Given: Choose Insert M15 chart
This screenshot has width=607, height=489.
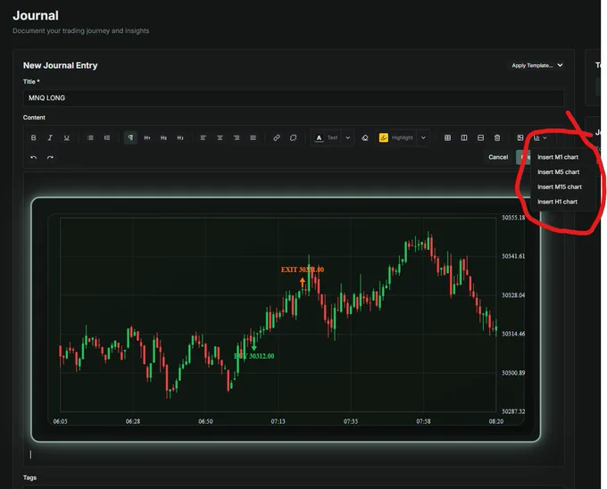Looking at the screenshot, I should [560, 186].
